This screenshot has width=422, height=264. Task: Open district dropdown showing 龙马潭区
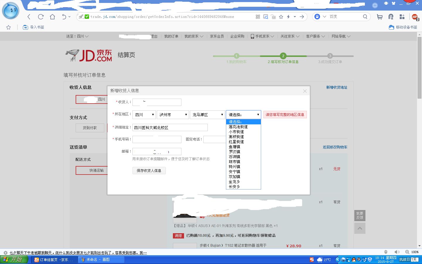pyautogui.click(x=207, y=114)
